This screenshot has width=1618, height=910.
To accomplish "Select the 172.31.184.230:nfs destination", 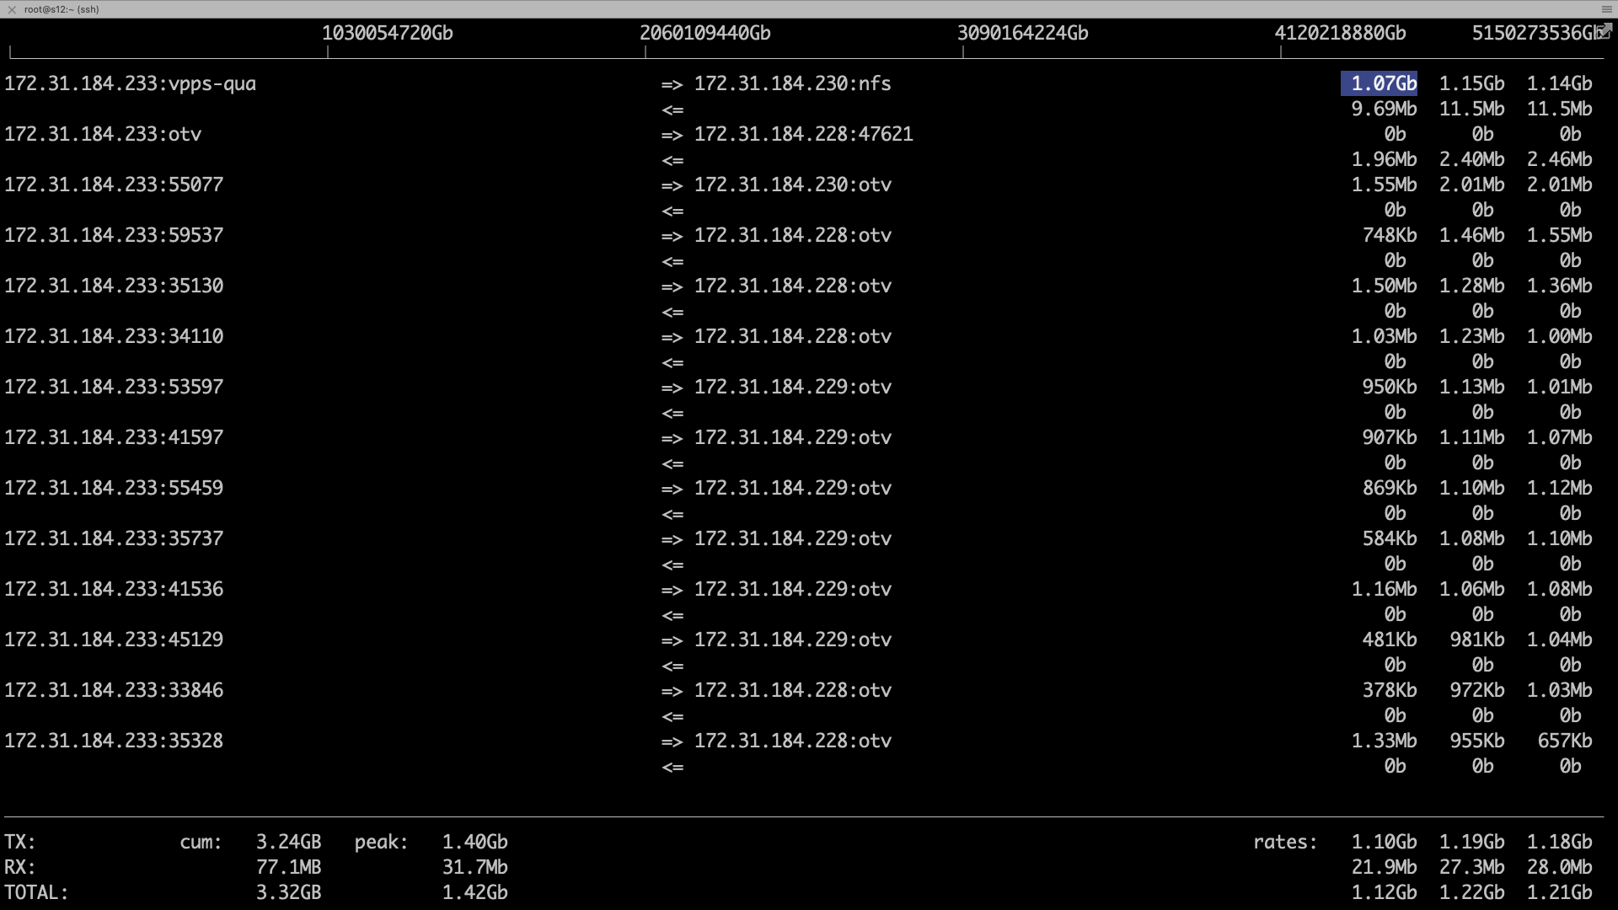I will coord(792,83).
